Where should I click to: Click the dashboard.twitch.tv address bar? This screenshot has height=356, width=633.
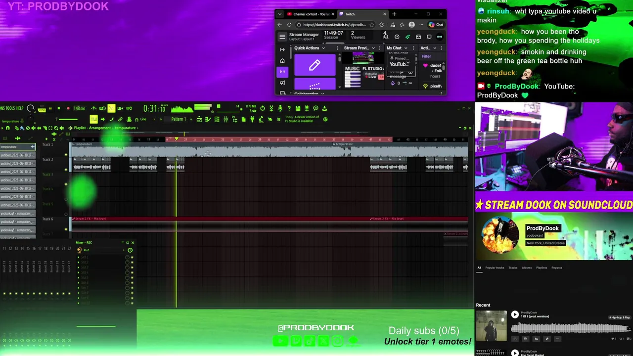(334, 25)
